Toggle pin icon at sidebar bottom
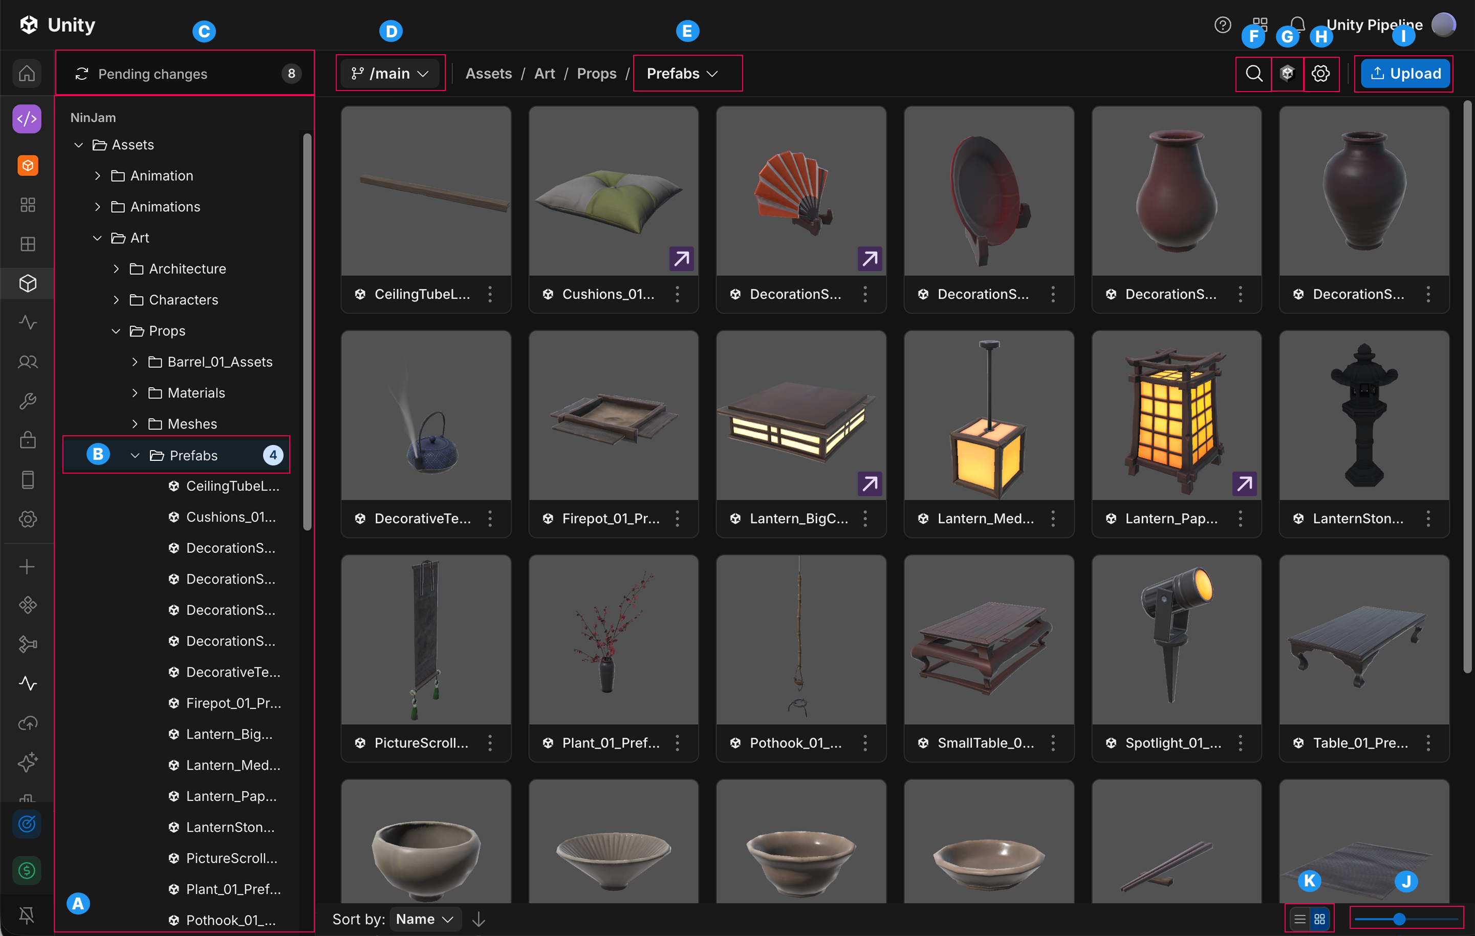The height and width of the screenshot is (936, 1475). [27, 915]
